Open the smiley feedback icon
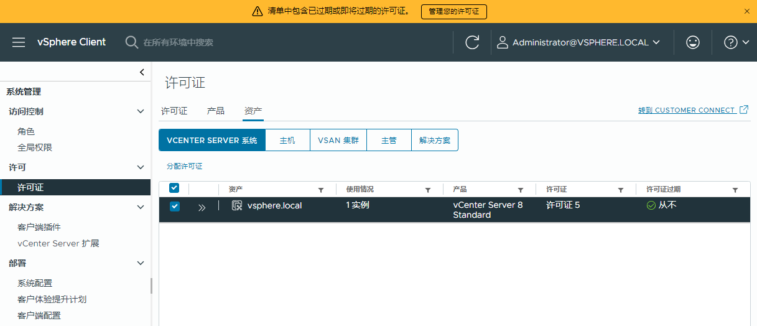 (x=692, y=42)
